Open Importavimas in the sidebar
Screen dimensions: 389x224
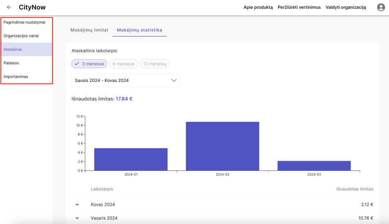[16, 76]
